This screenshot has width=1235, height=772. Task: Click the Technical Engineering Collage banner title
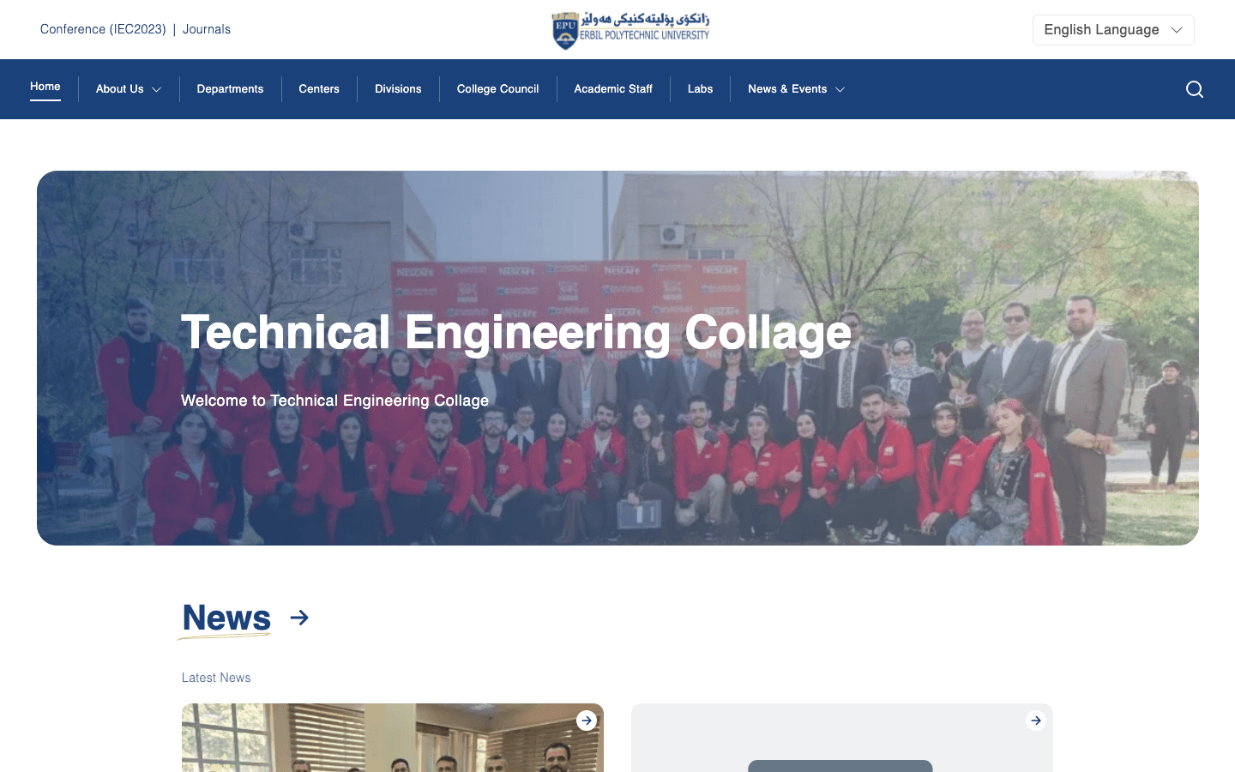[x=516, y=333]
